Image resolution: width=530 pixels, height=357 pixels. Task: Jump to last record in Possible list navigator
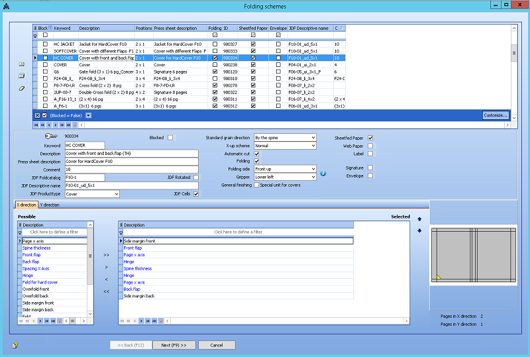coord(53,321)
